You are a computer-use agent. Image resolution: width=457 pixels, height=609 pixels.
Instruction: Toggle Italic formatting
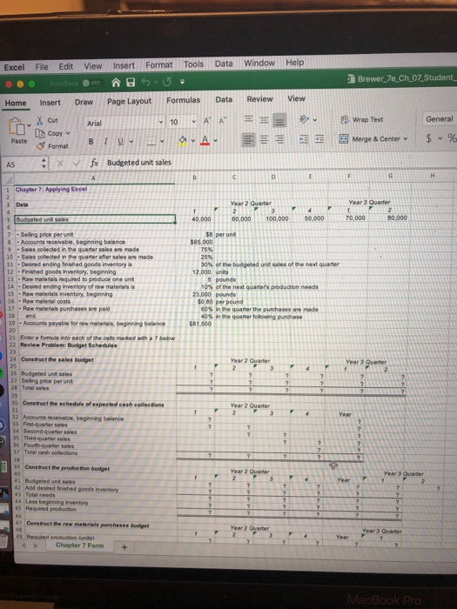tap(105, 141)
